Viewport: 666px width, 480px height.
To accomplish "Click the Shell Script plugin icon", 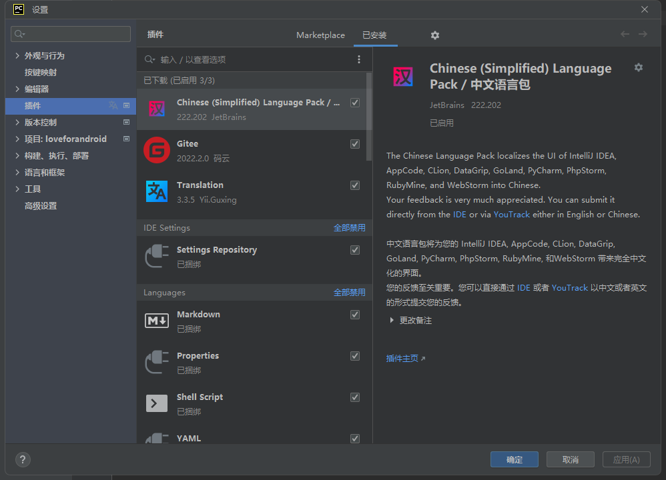I will tap(157, 403).
